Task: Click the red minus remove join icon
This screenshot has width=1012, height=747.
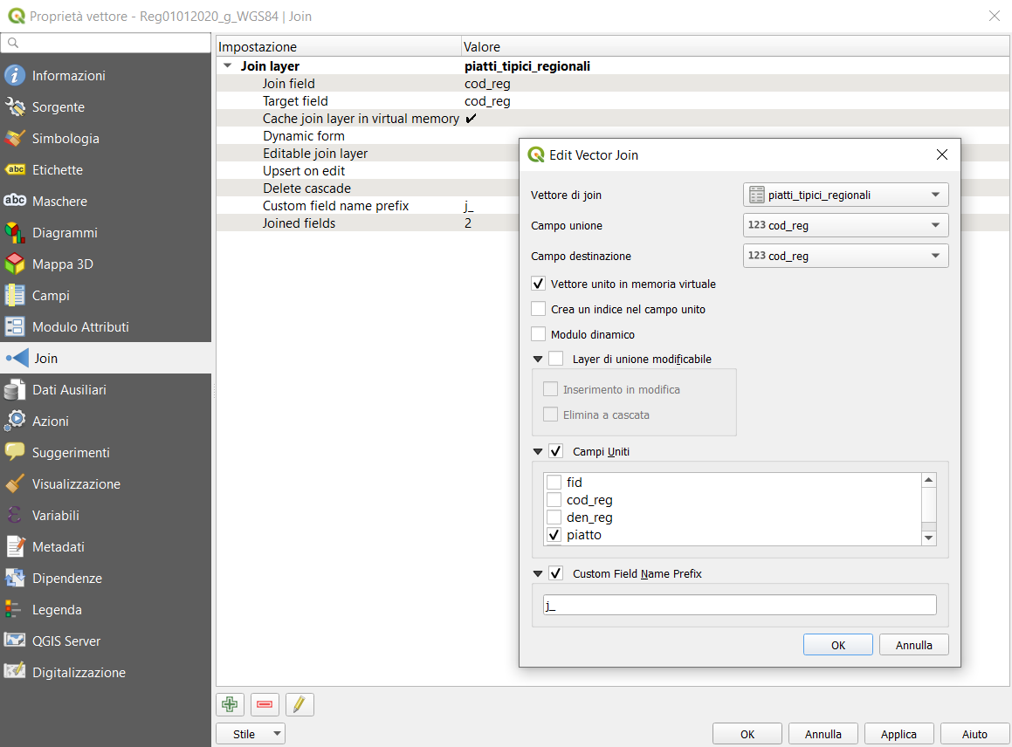Action: pos(265,704)
